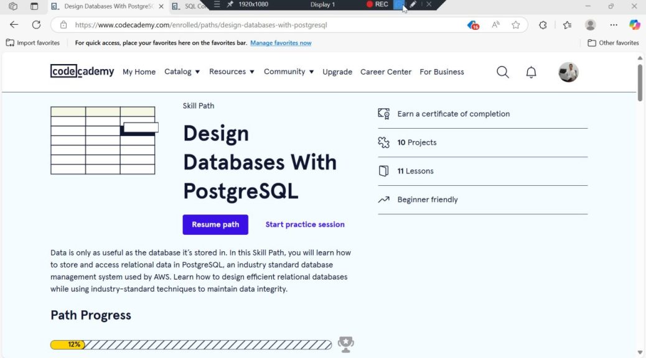Click the certificate icon
This screenshot has width=646, height=358.
pyautogui.click(x=383, y=114)
